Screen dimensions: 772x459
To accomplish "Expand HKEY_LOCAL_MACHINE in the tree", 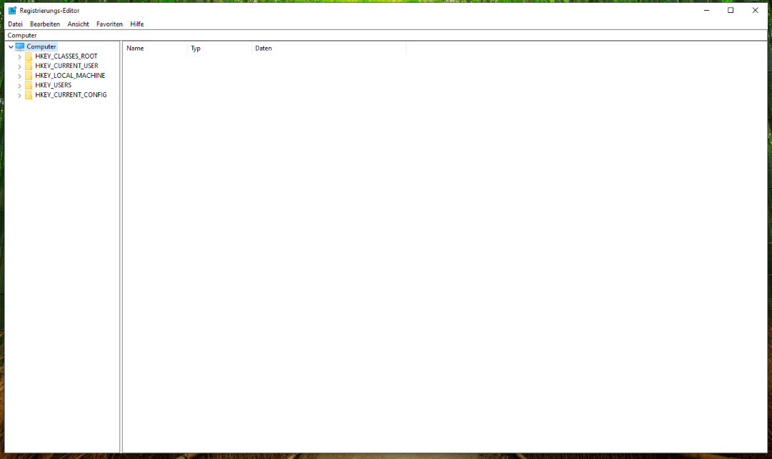I will coord(19,75).
